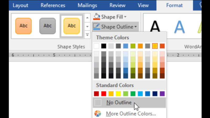Expand the Shape Fill dropdown arrow
This screenshot has width=210, height=118.
click(125, 17)
